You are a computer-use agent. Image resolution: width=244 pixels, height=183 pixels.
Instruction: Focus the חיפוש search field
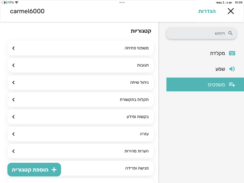pos(199,33)
